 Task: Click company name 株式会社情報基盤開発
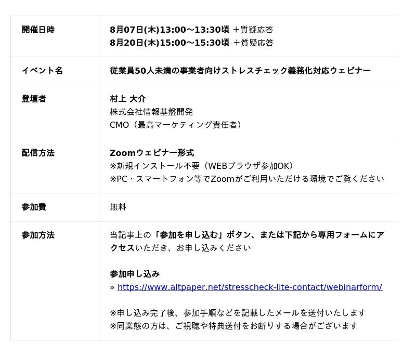[151, 112]
